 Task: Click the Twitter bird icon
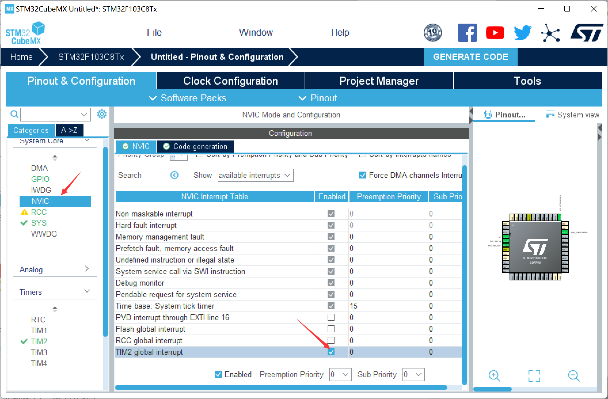tap(522, 33)
